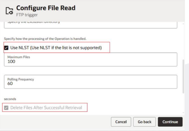Go back to the previous step

[x=145, y=122]
